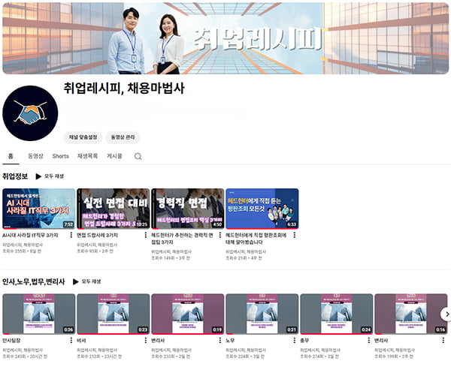Select the 홈 tab

pyautogui.click(x=11, y=156)
